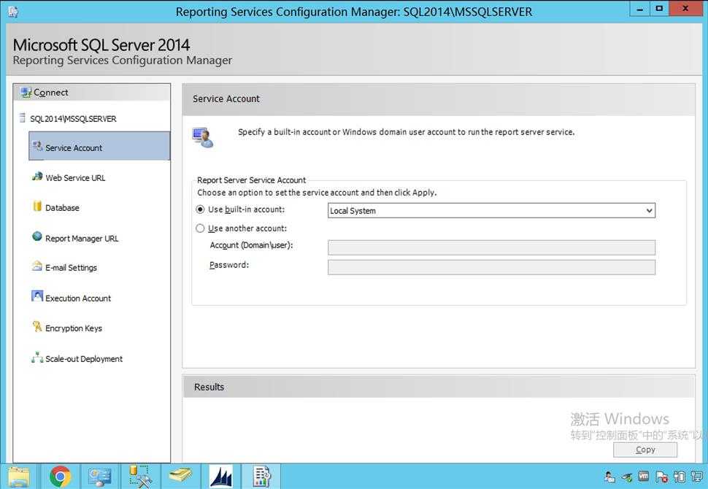Open the Dynamics sails taskbar icon

pyautogui.click(x=221, y=477)
